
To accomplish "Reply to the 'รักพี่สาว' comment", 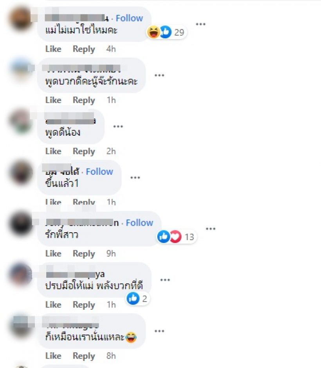I will [x=84, y=254].
